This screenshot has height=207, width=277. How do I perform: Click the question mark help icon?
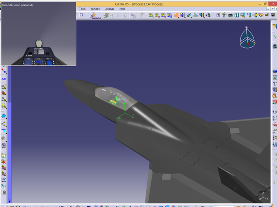[218, 15]
